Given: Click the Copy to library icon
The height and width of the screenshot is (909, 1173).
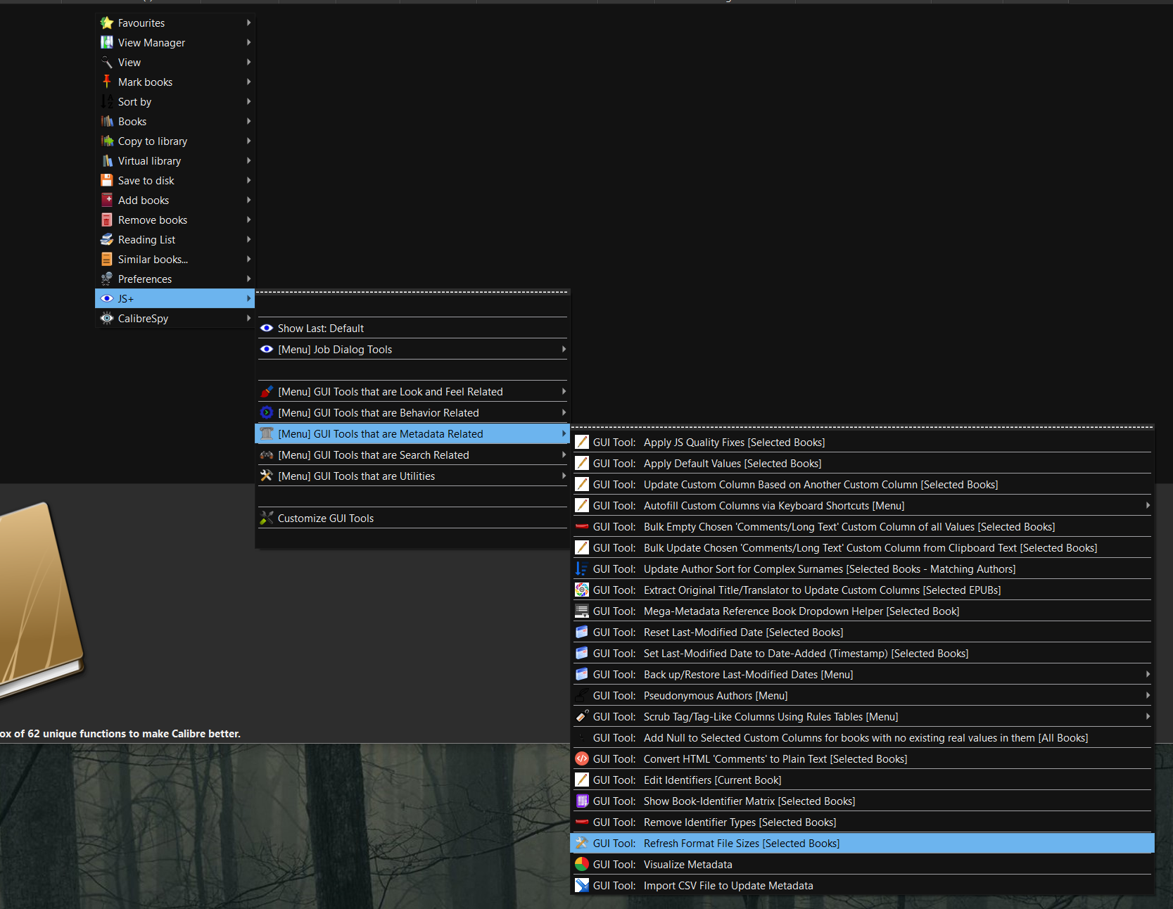Looking at the screenshot, I should [x=107, y=141].
